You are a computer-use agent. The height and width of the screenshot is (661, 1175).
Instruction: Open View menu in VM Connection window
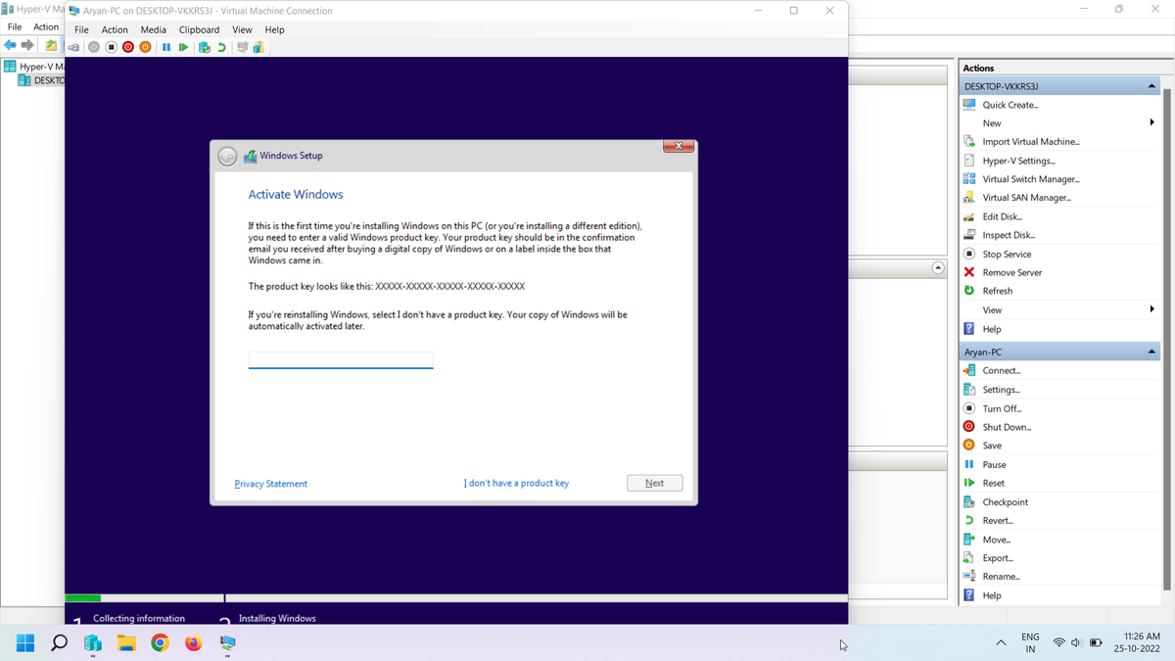click(x=242, y=29)
